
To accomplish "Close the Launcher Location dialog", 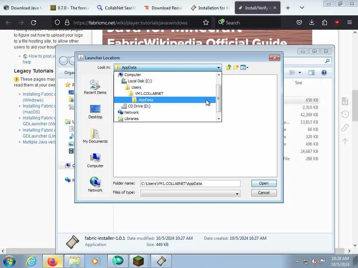I will pyautogui.click(x=274, y=58).
